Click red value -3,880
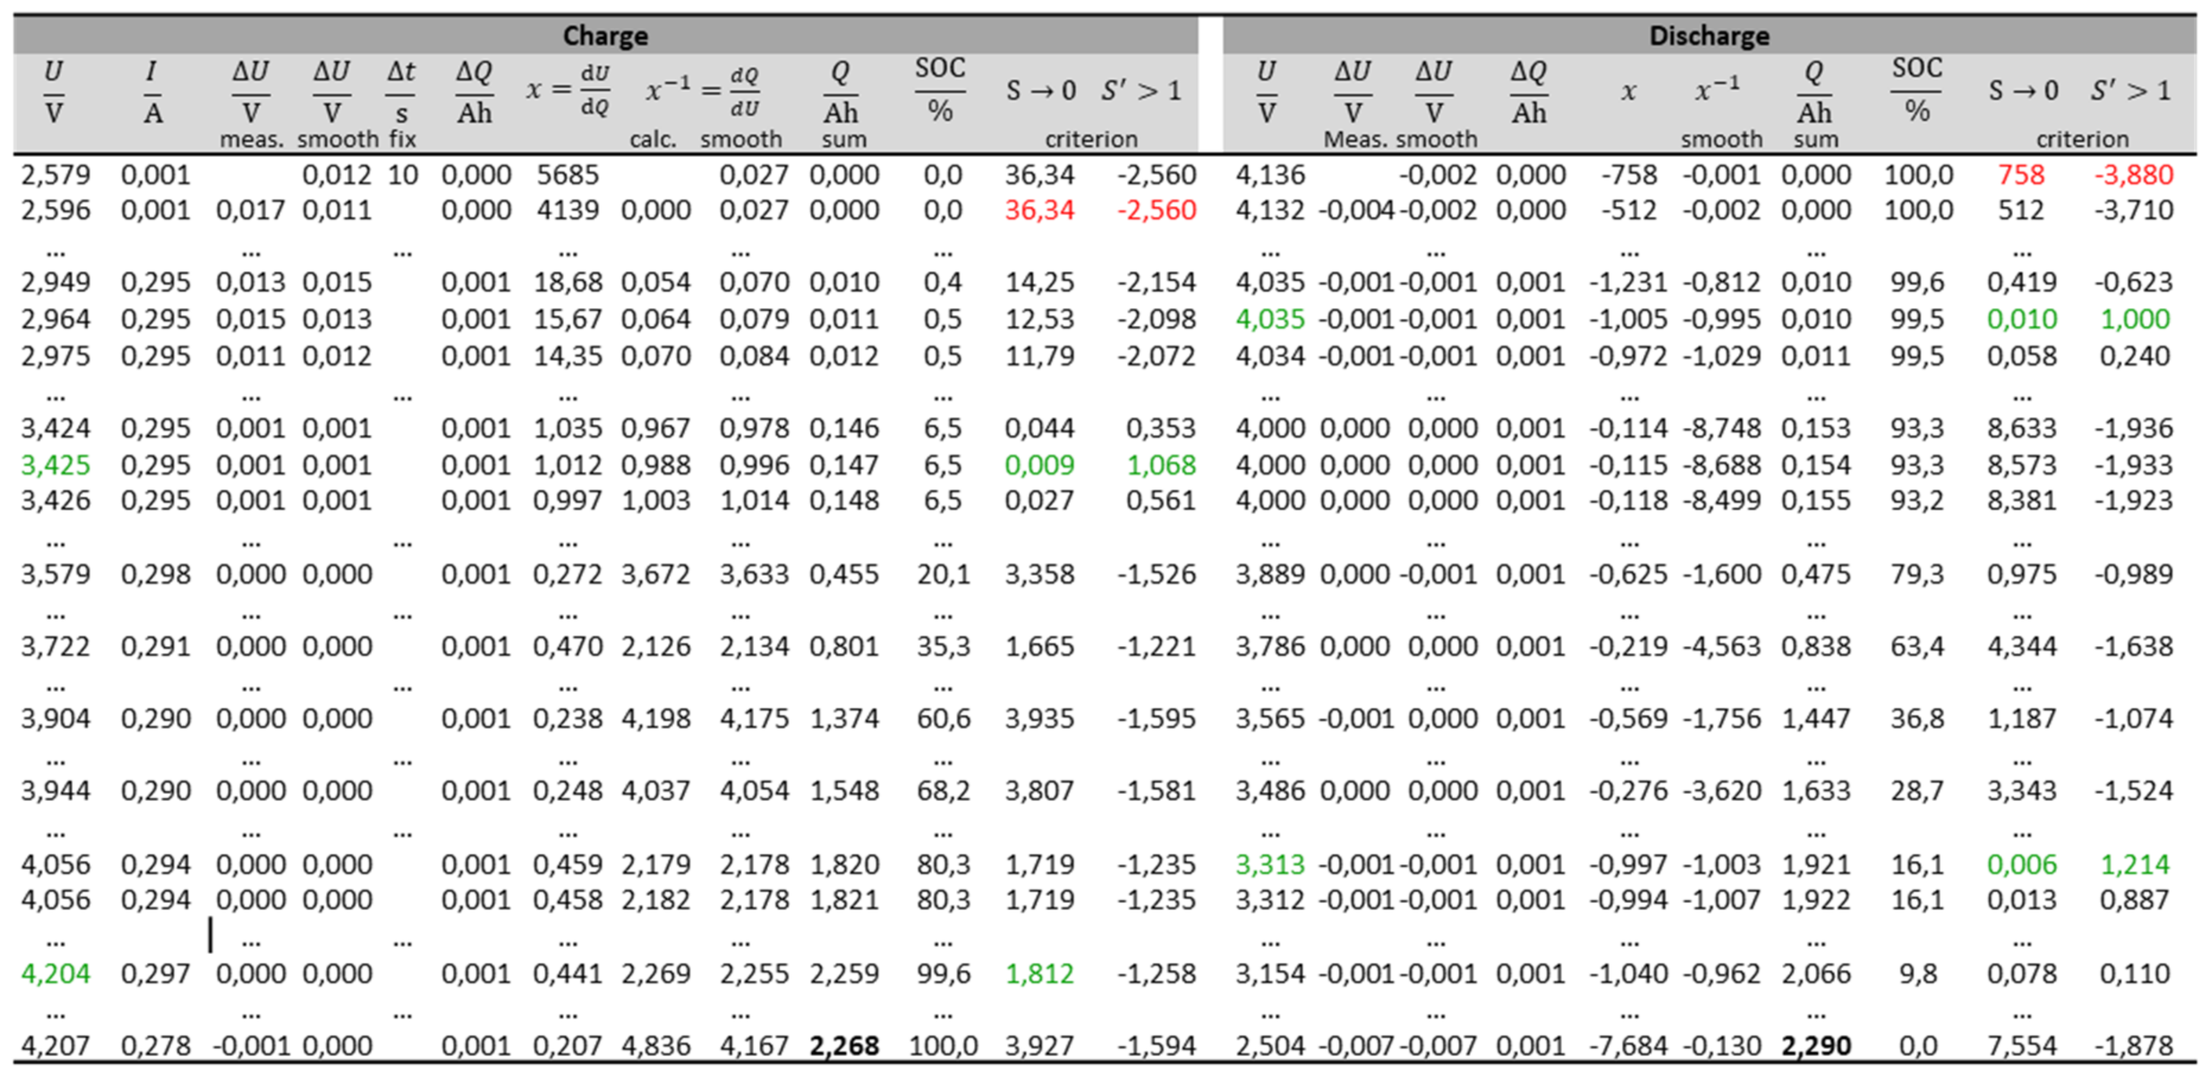The image size is (2212, 1077). point(2134,175)
